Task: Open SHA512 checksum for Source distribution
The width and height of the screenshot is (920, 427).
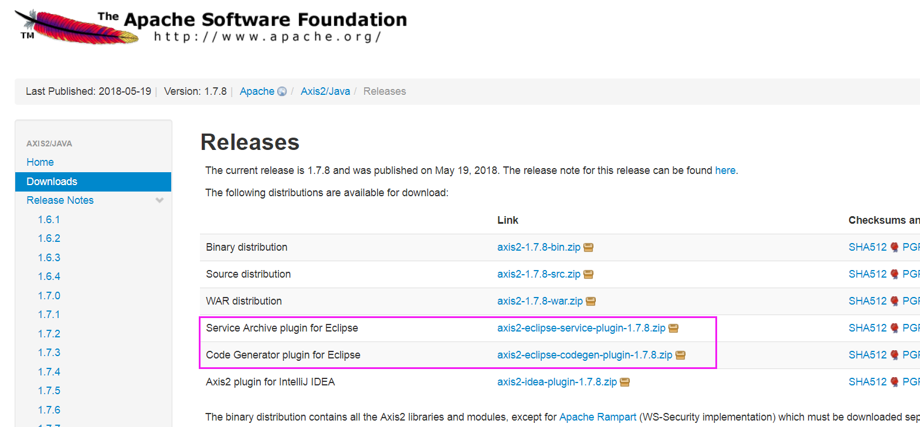Action: [868, 274]
